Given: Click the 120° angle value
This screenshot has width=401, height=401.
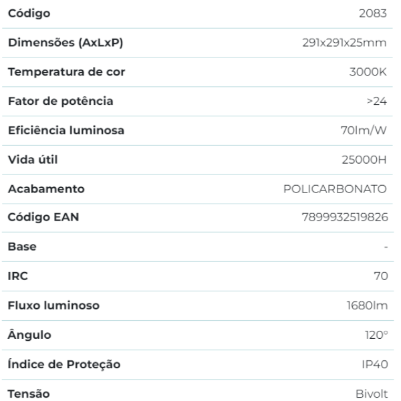Looking at the screenshot, I should coord(374,336).
